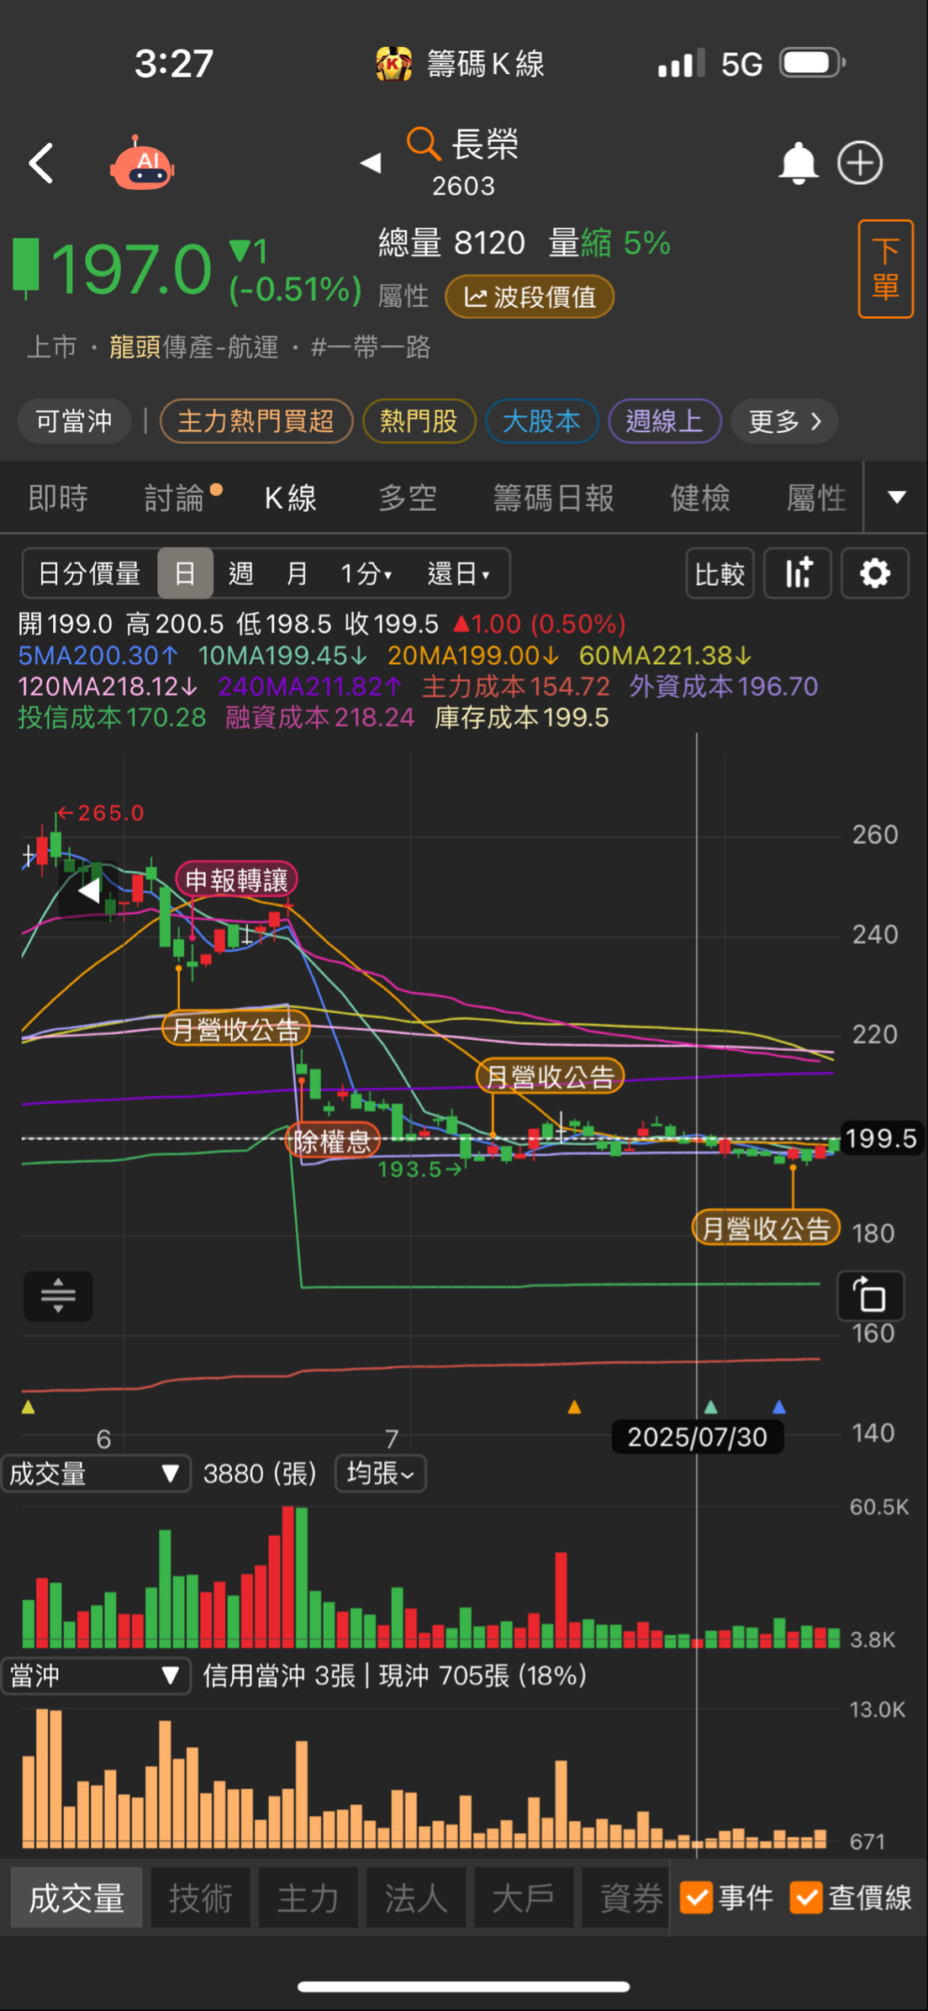Tap yellow triangle marker on date axis
Viewport: 928px width, 2011px height.
coord(28,1407)
